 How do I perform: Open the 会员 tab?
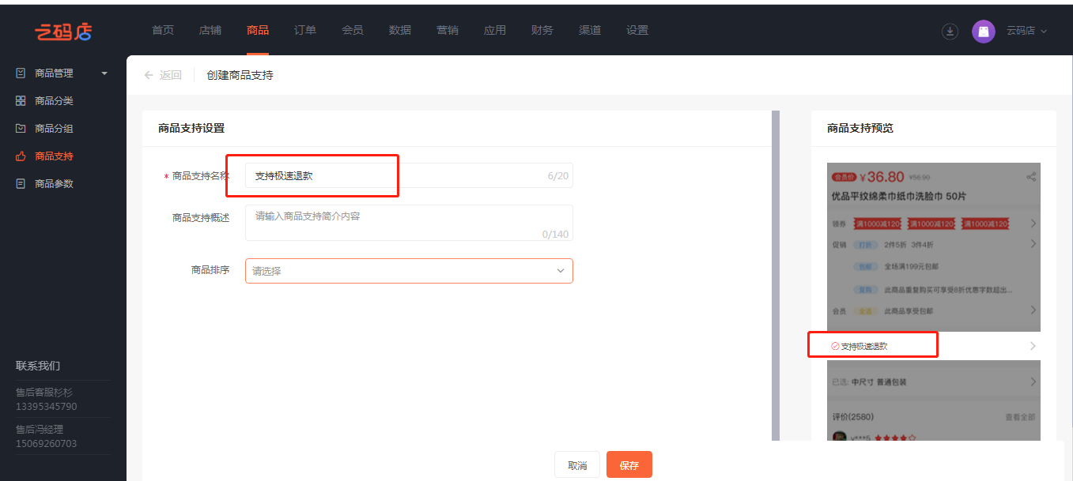point(353,30)
